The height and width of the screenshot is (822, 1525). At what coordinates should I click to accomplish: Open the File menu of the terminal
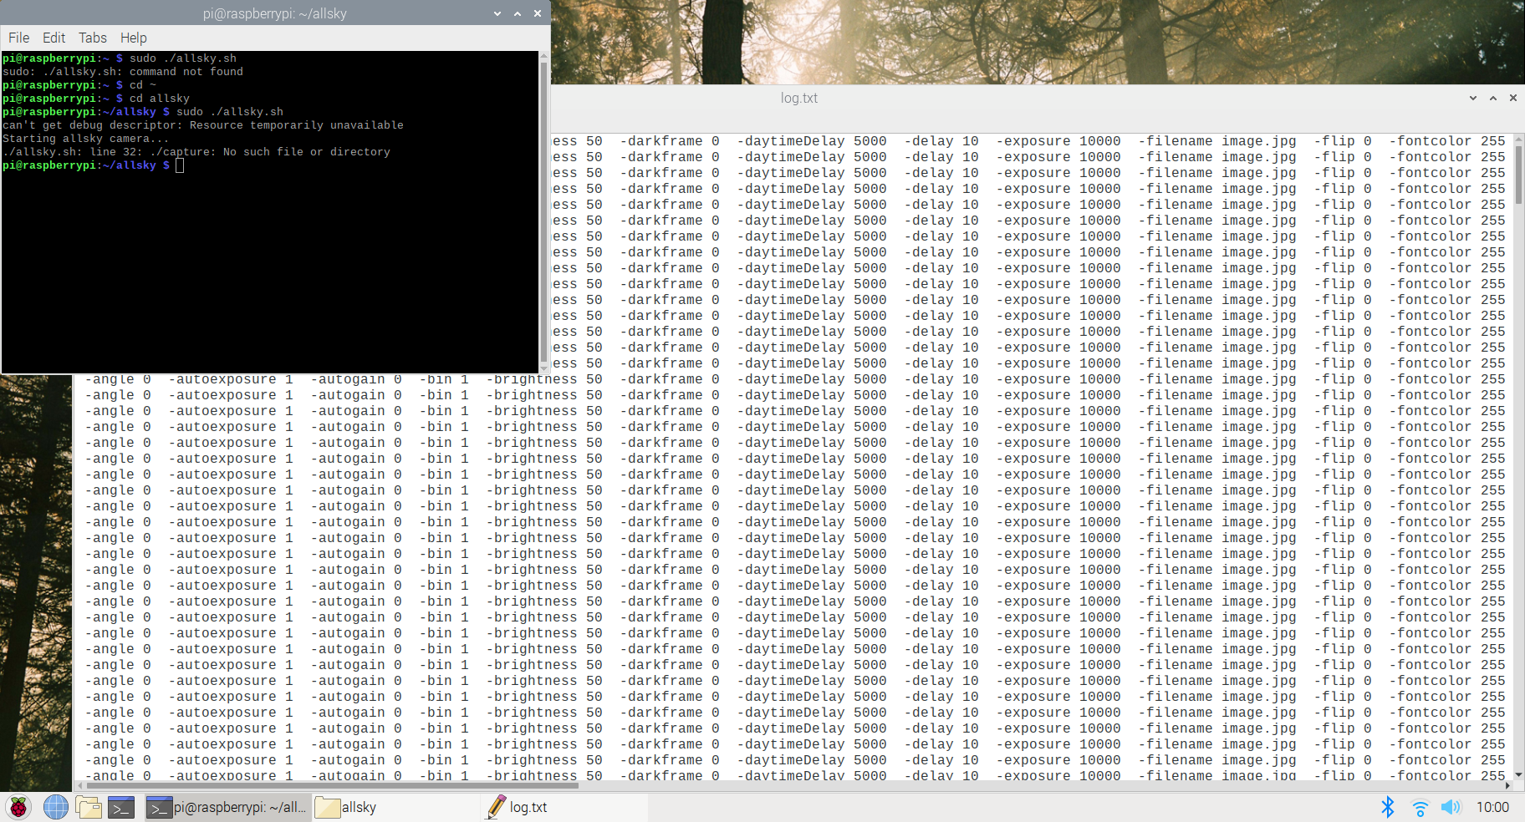(18, 38)
